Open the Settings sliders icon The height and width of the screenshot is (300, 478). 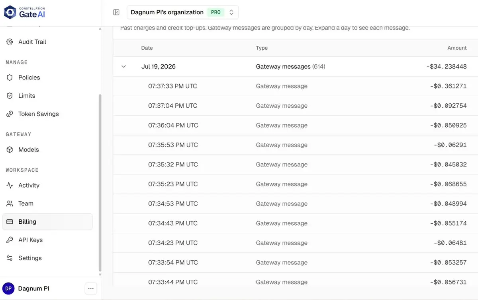[x=10, y=258]
